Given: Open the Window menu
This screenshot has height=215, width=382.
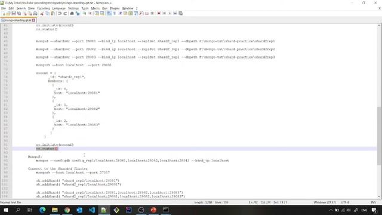Looking at the screenshot, I should (x=128, y=8).
